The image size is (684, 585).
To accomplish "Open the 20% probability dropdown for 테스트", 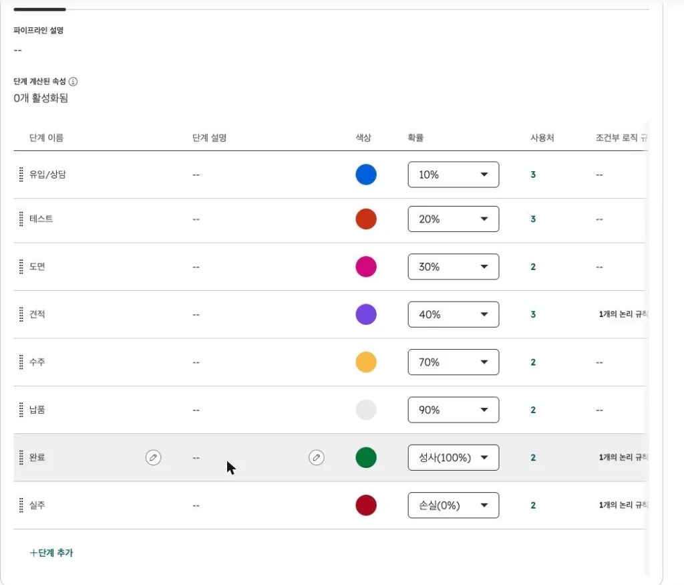I will point(454,219).
